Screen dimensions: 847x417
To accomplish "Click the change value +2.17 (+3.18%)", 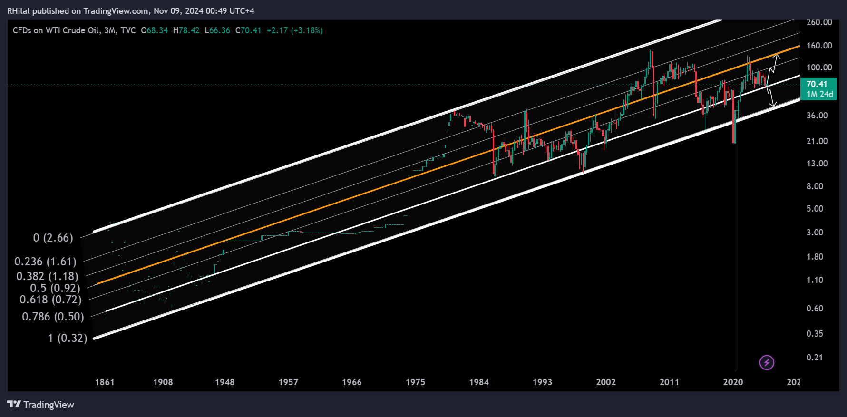I will tap(295, 30).
